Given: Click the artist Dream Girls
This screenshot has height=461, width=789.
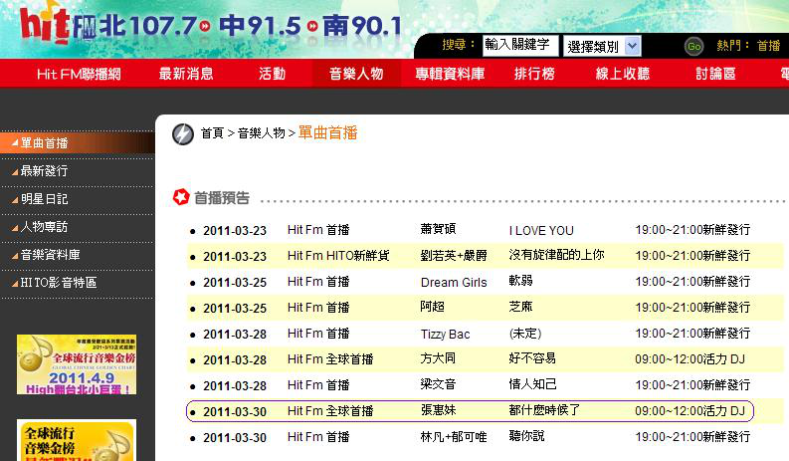Looking at the screenshot, I should 454,283.
